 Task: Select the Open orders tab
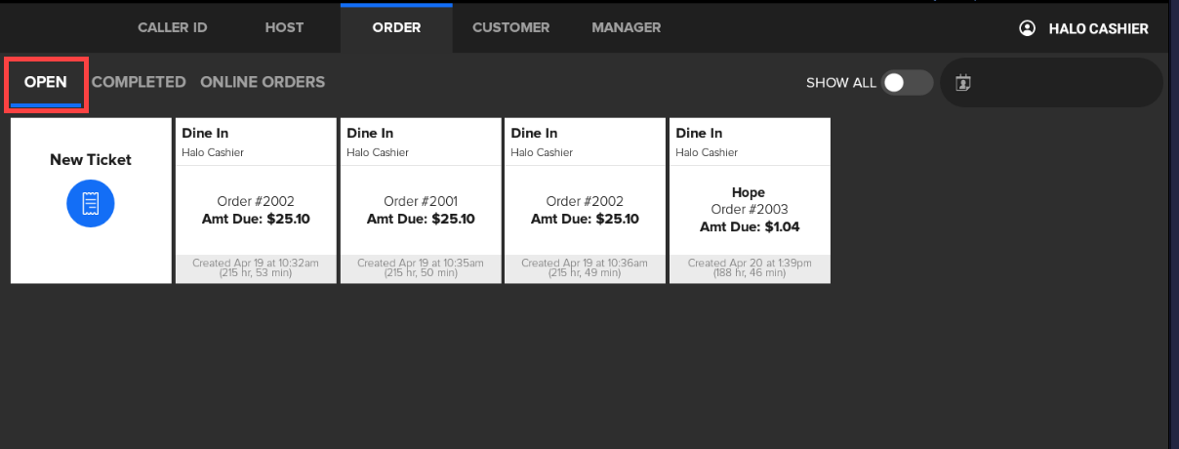pyautogui.click(x=46, y=82)
